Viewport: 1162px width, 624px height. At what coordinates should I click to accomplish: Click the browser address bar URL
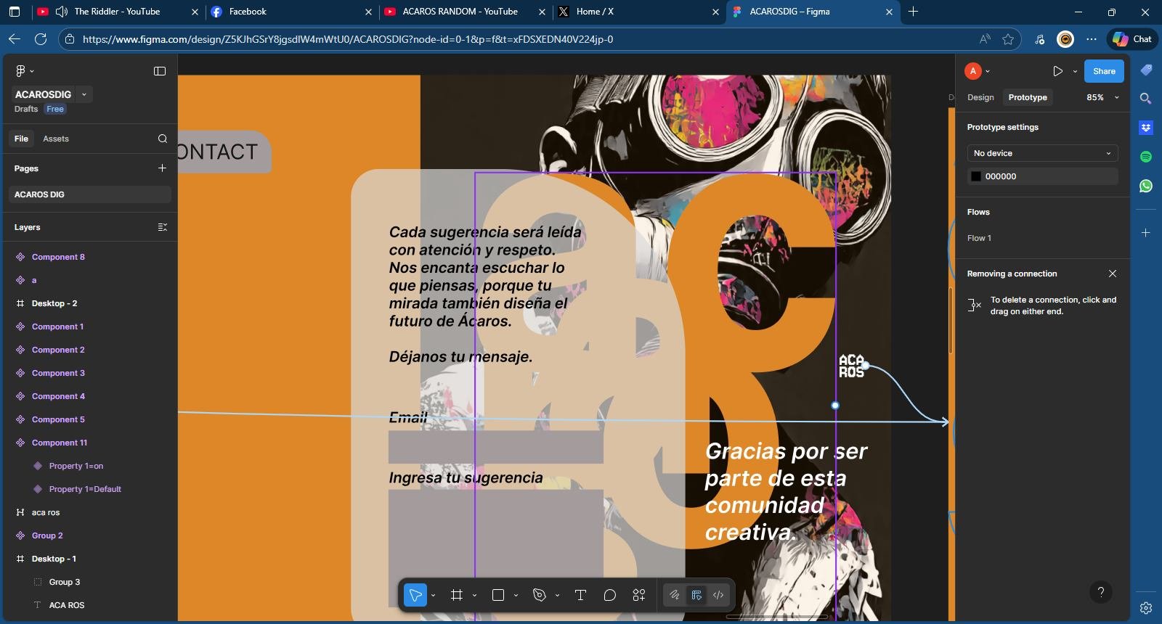coord(348,39)
